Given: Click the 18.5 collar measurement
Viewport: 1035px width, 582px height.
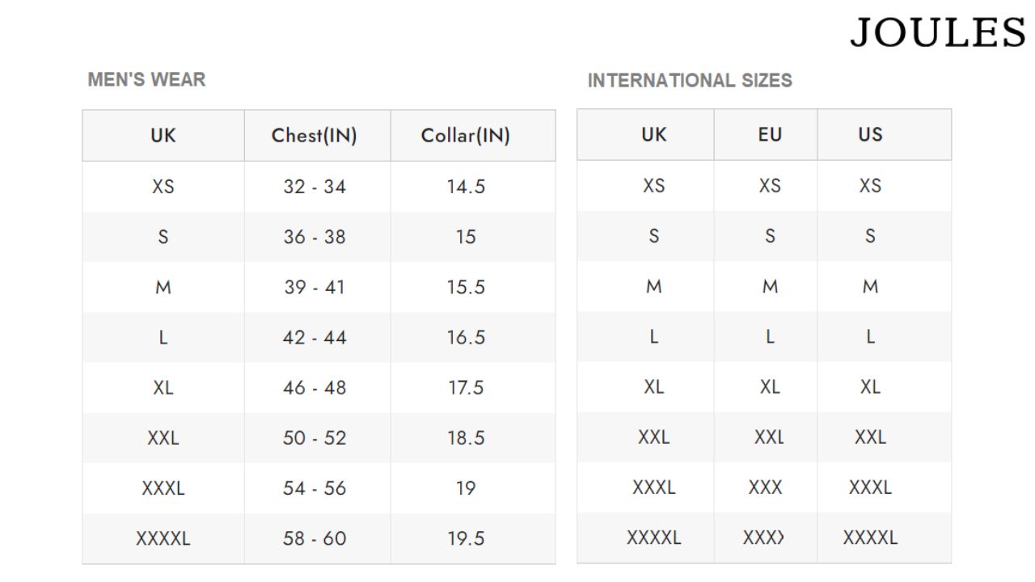Looking at the screenshot, I should tap(466, 438).
